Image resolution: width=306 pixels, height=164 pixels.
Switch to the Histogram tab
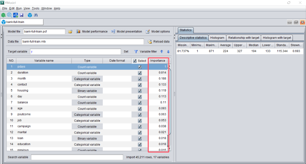point(217,38)
